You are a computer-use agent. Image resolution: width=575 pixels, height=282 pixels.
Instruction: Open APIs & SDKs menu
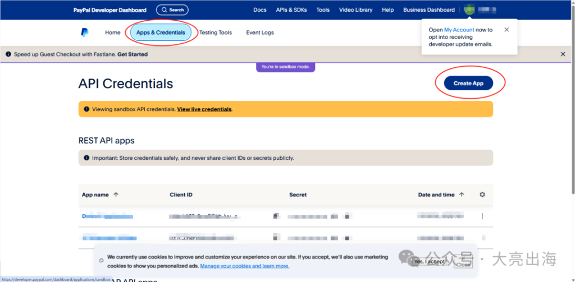[x=291, y=10]
